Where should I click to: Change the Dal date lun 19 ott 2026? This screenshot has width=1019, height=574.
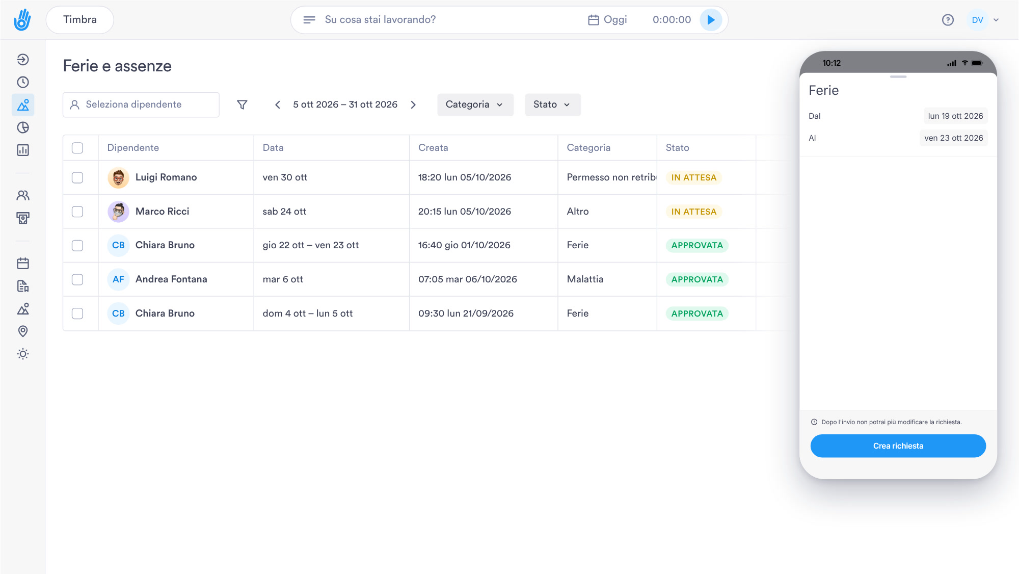tap(955, 116)
